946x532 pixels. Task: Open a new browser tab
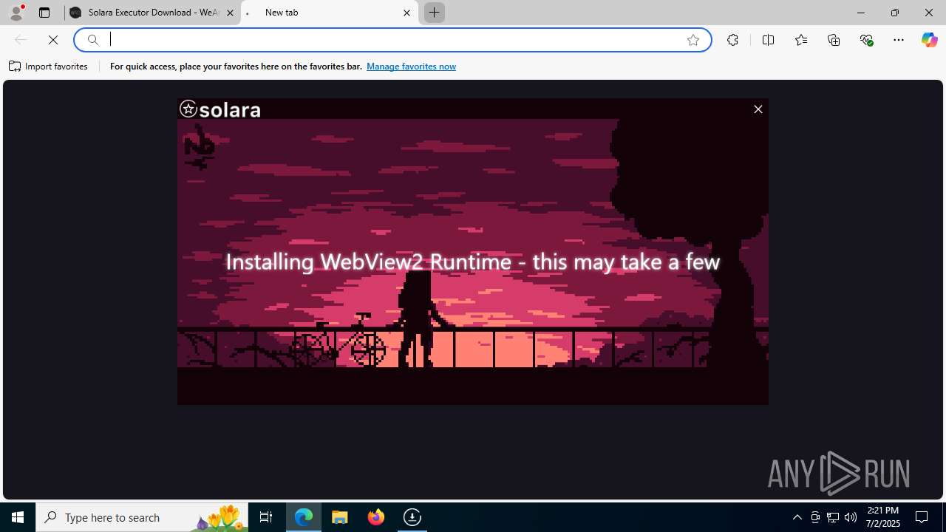click(434, 13)
